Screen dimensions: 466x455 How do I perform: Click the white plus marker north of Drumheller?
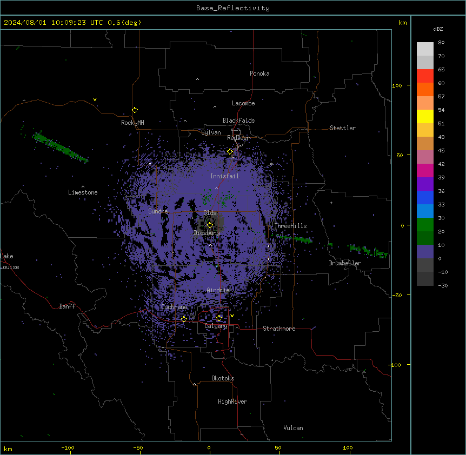(x=331, y=203)
